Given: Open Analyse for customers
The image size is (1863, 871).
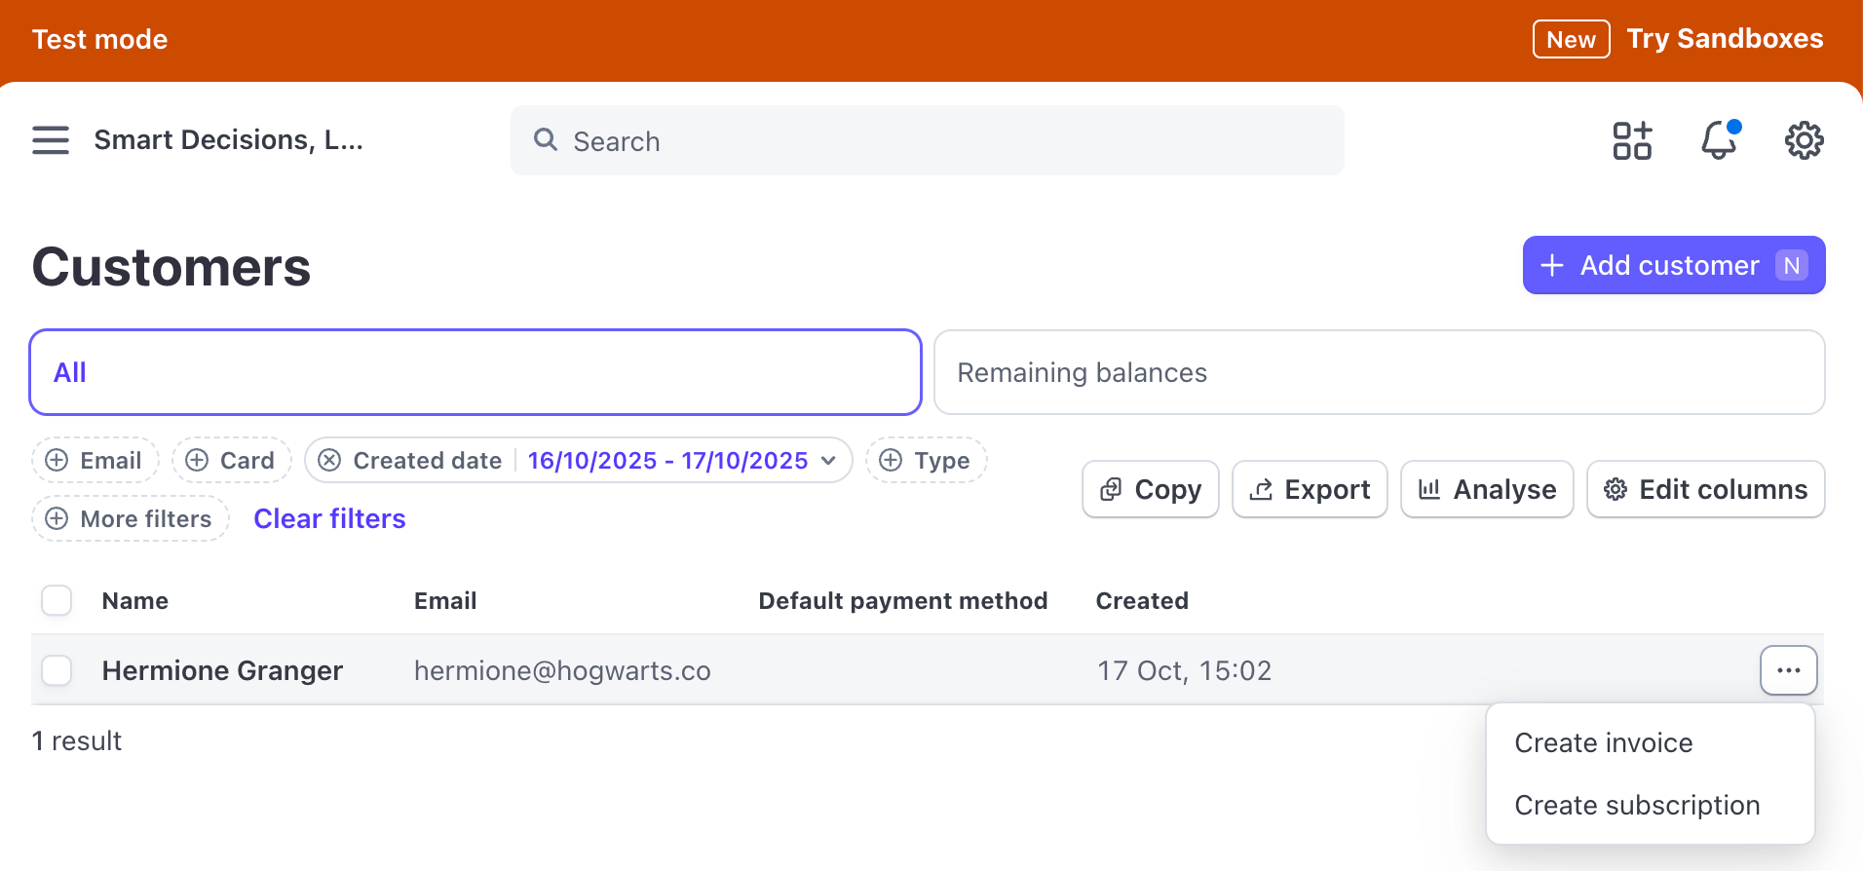Looking at the screenshot, I should click(x=1487, y=489).
